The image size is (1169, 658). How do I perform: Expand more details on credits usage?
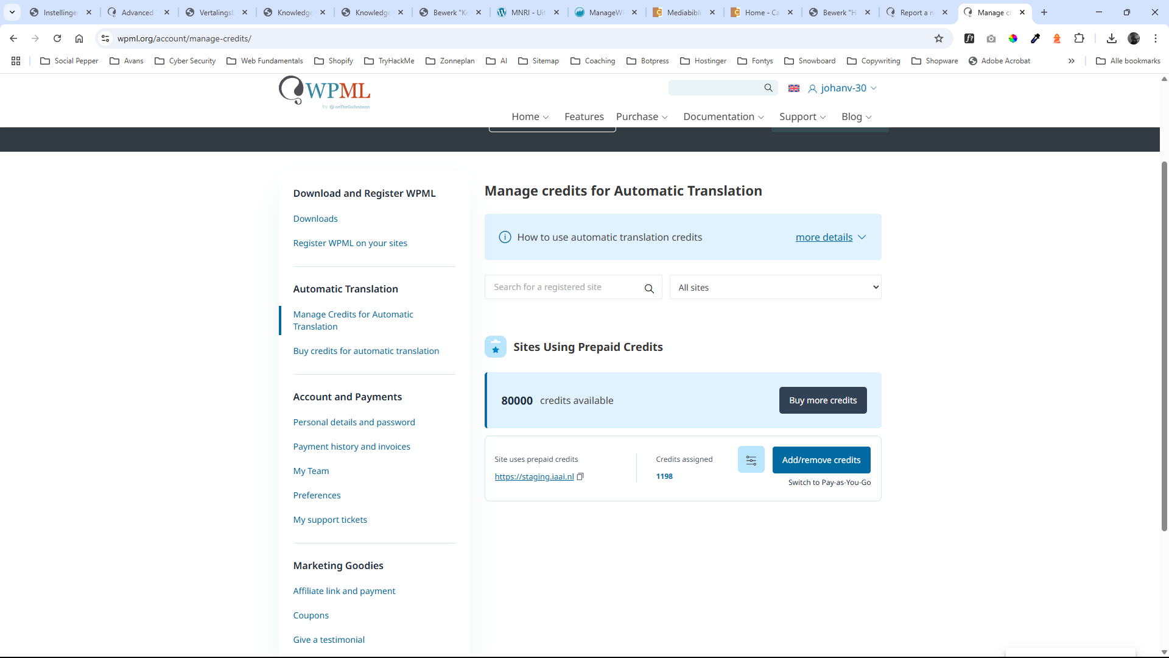pyautogui.click(x=830, y=238)
